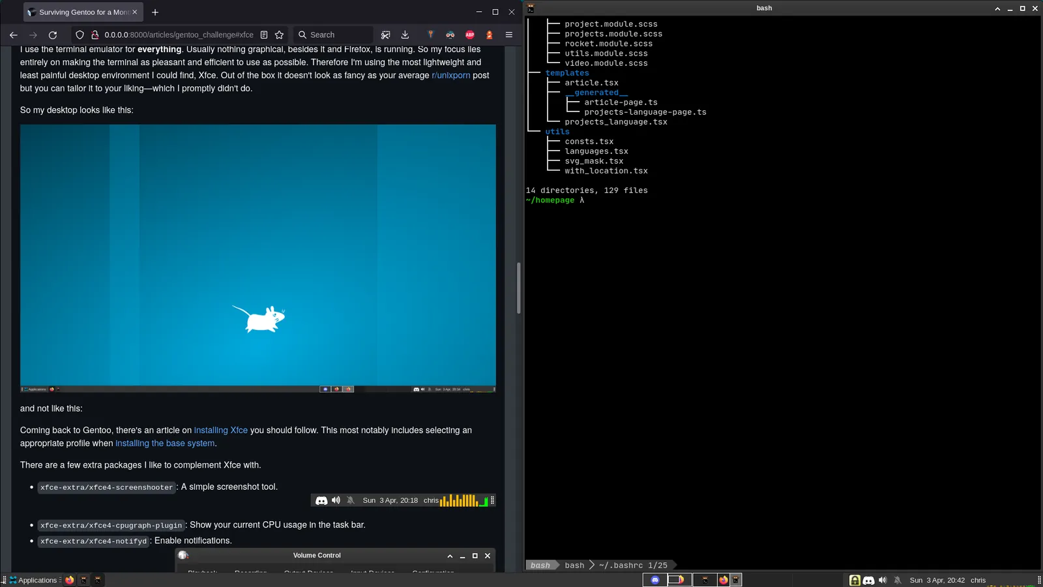Open a new Firefox tab

point(155,12)
